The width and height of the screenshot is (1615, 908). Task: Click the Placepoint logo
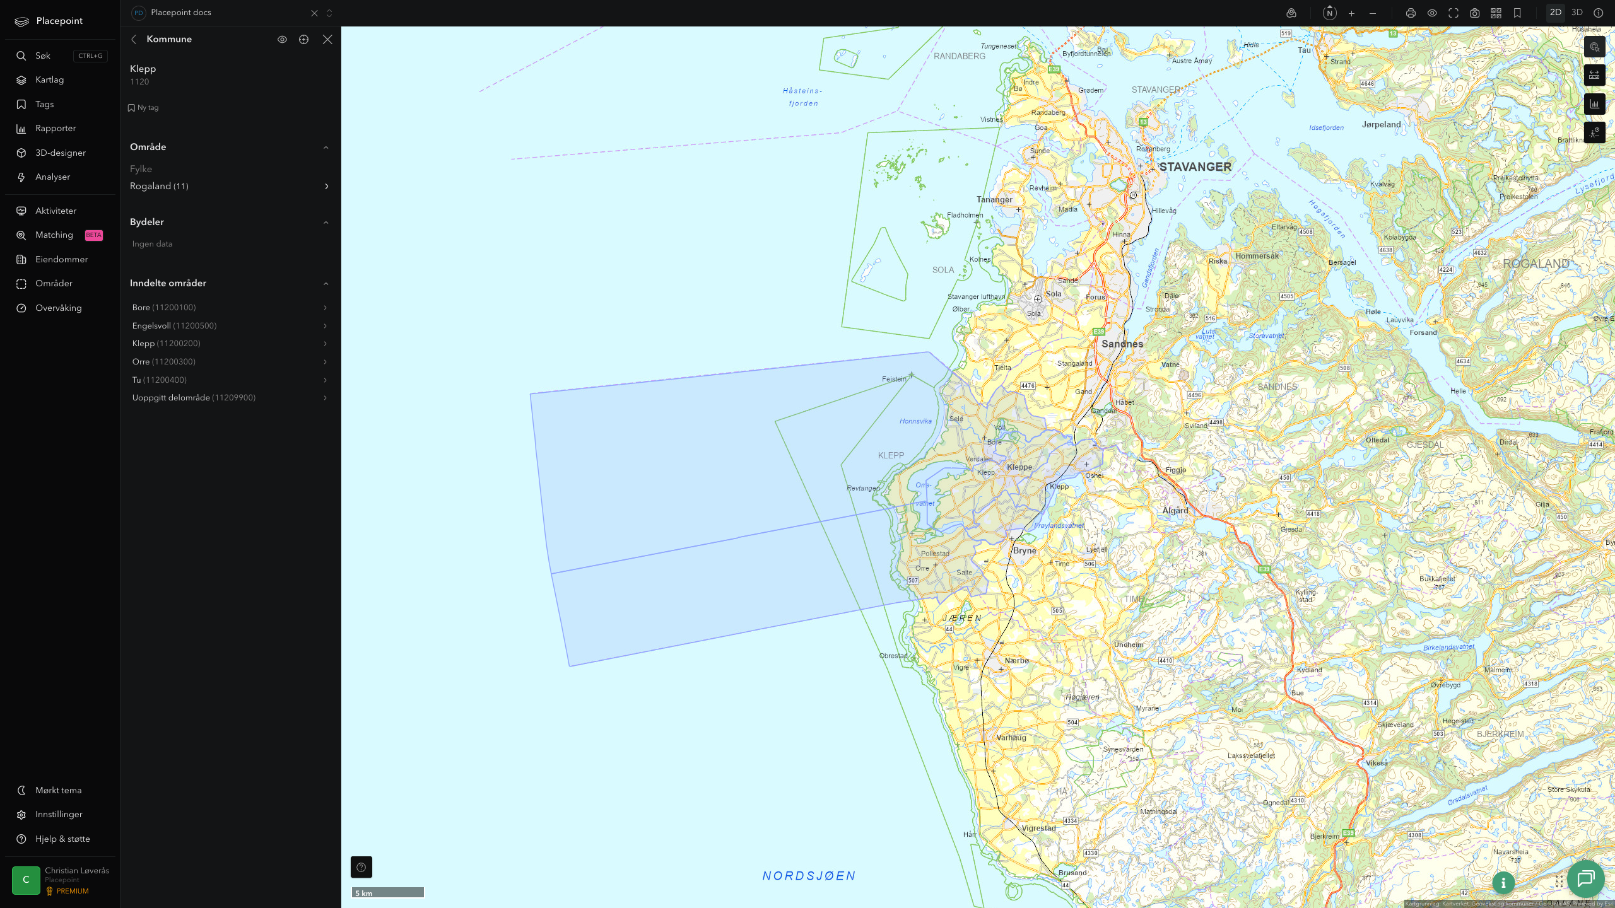pos(49,21)
